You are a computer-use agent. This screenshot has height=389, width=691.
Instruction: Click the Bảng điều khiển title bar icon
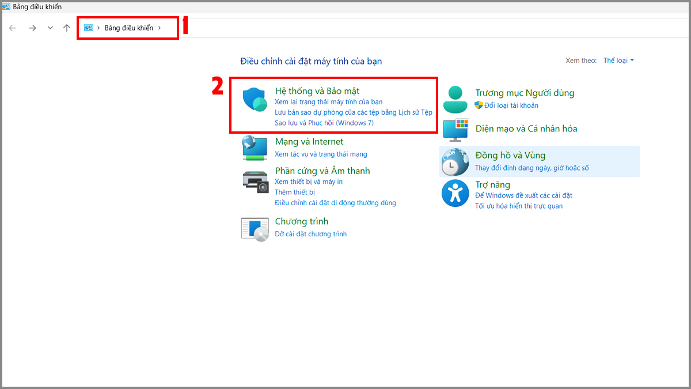coord(5,7)
